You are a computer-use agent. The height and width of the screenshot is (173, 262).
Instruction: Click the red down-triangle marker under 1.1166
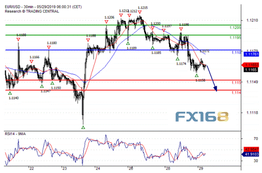(31, 62)
